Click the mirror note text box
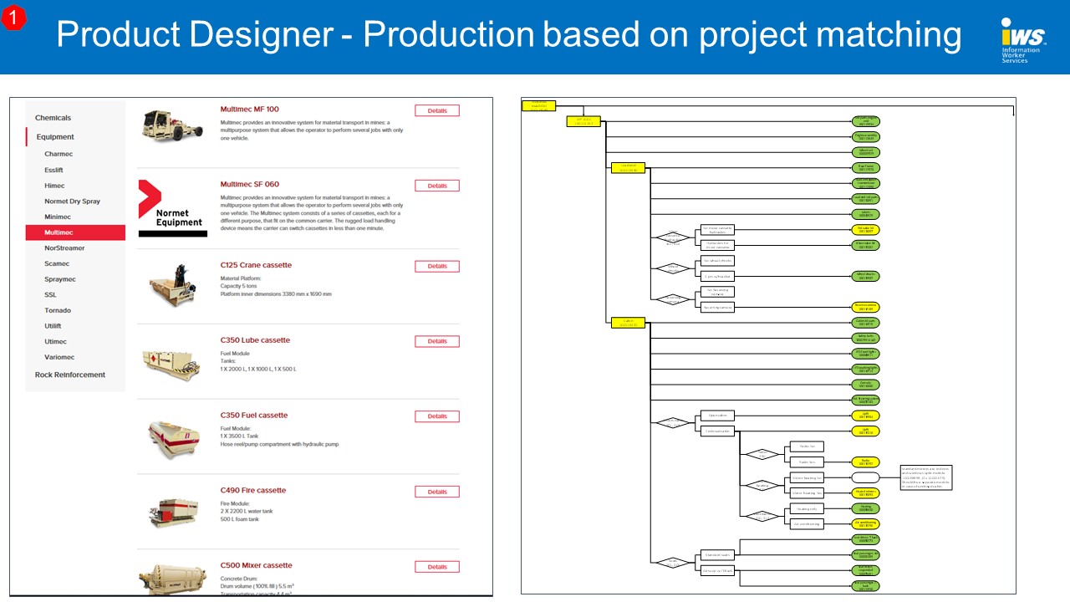The height and width of the screenshot is (602, 1070). 926,477
